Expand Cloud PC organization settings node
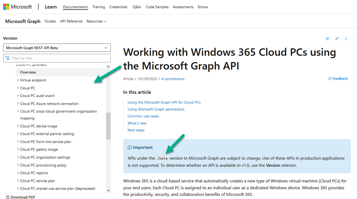This screenshot has height=199, width=357. pos(18,157)
